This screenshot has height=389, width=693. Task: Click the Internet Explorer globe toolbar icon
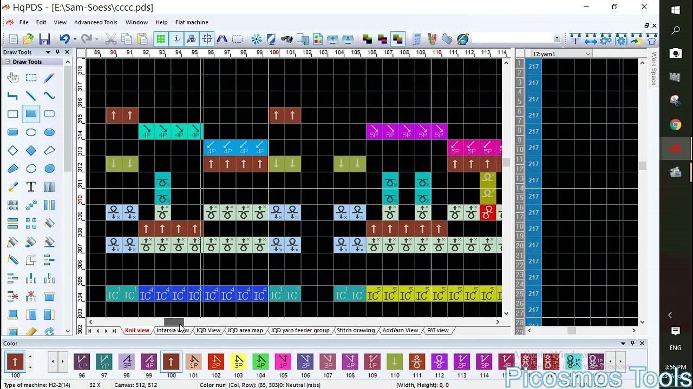coord(463,39)
